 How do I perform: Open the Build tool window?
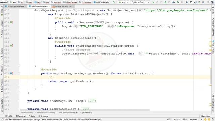(32, 116)
